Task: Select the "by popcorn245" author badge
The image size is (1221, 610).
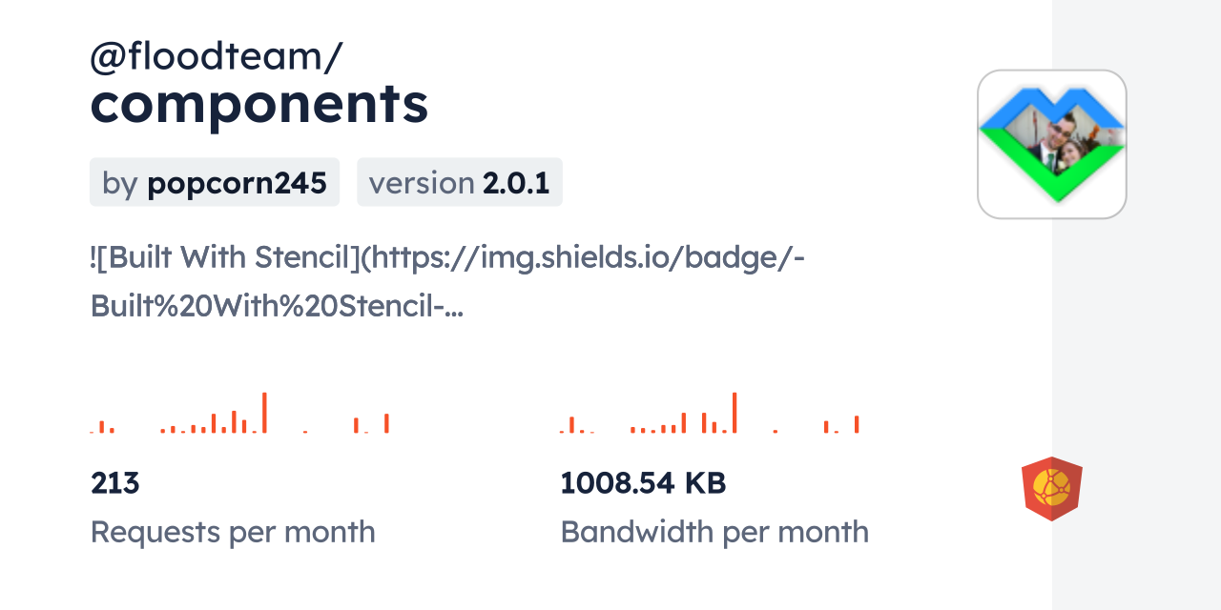Action: tap(215, 182)
